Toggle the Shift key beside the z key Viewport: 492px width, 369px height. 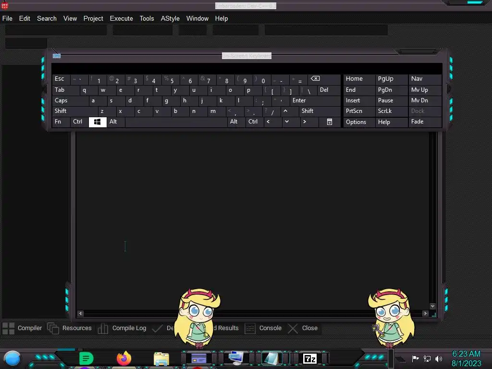75,111
